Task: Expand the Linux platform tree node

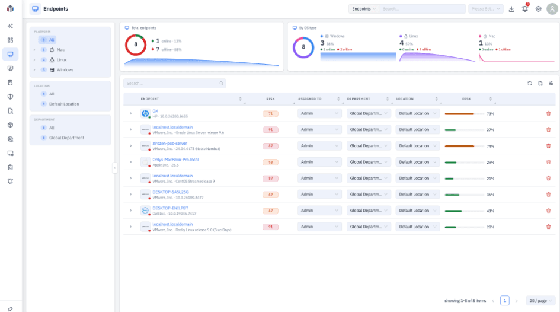Action: coord(34,60)
